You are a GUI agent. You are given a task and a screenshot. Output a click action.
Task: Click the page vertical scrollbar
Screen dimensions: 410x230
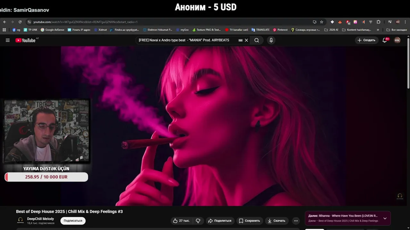click(408, 63)
